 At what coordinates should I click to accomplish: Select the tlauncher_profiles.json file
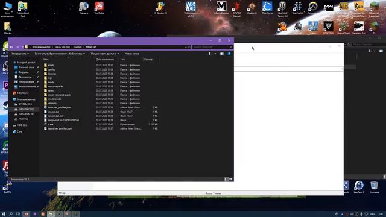click(x=60, y=128)
